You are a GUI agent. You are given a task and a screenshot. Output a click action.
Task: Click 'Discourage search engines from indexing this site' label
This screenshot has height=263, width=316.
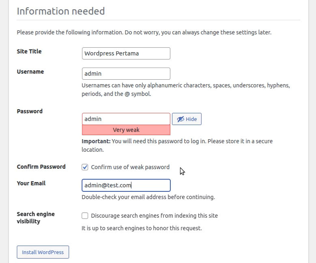point(155,216)
